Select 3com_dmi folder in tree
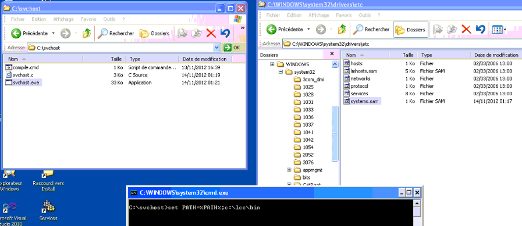 [308, 80]
